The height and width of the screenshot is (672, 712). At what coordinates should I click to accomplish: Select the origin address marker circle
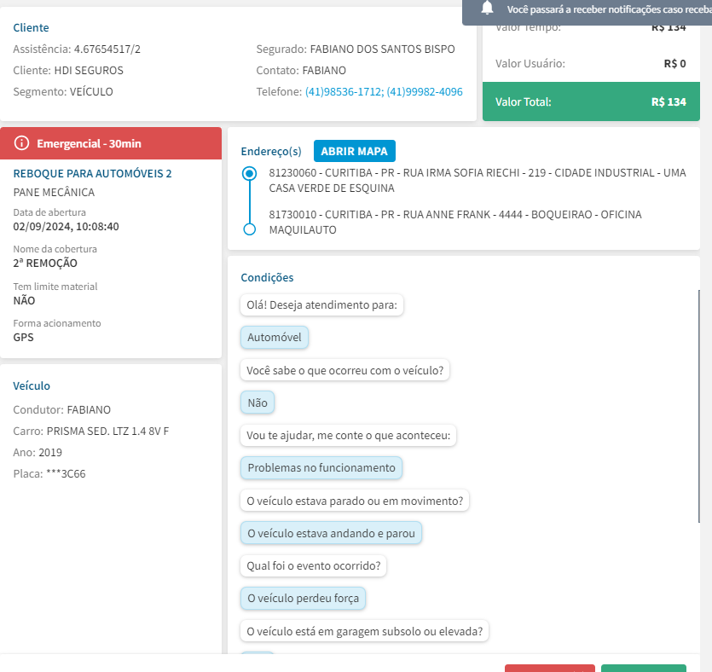click(249, 173)
